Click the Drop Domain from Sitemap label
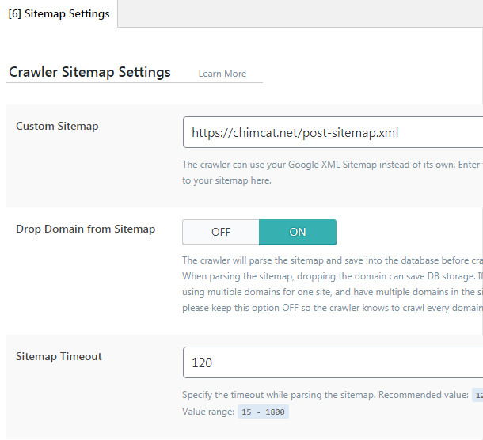483x440 pixels. click(86, 229)
